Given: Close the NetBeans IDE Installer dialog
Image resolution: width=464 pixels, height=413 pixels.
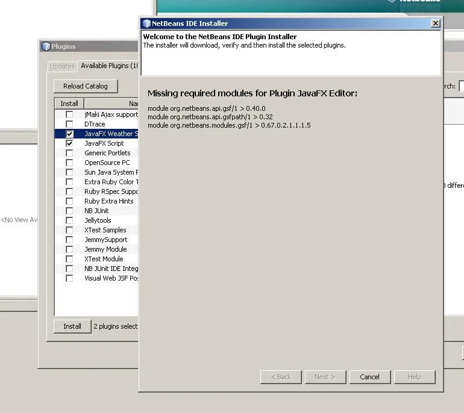Looking at the screenshot, I should click(435, 23).
